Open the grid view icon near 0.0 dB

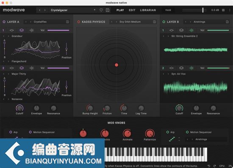(x=223, y=10)
